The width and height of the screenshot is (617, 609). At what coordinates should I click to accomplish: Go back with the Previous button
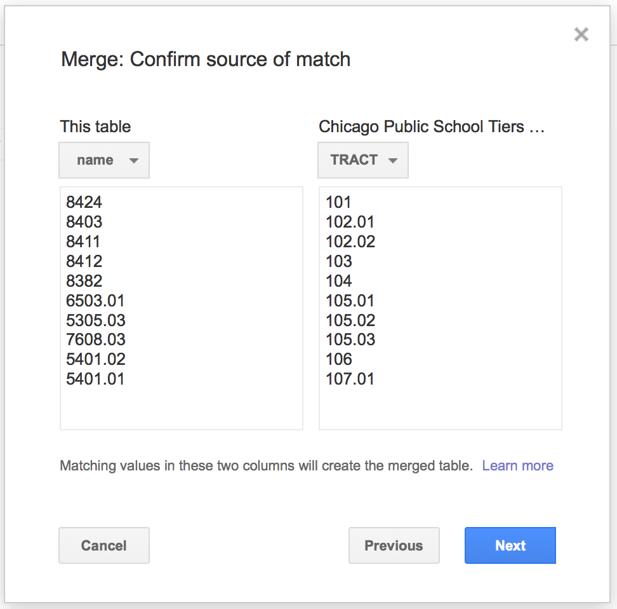[394, 545]
